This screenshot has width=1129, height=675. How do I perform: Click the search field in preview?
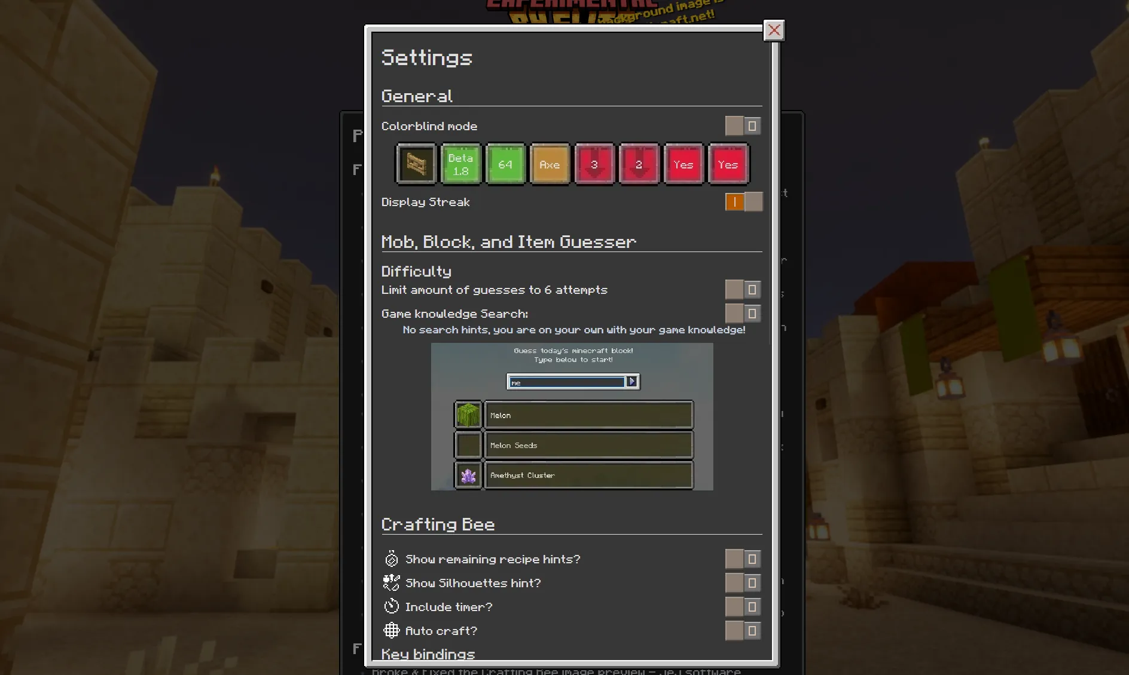566,382
